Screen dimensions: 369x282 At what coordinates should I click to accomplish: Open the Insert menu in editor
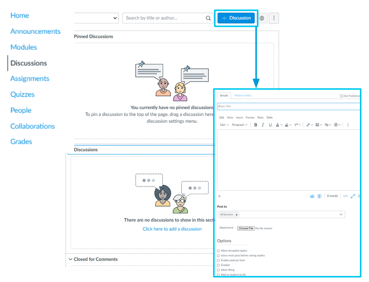(x=239, y=118)
